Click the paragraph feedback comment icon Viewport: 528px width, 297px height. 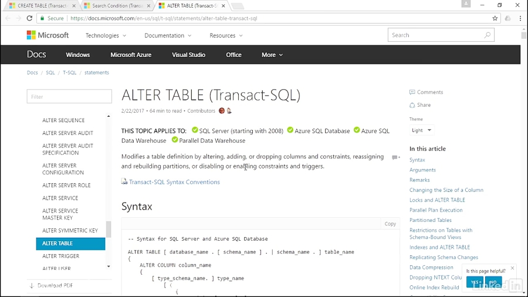(395, 157)
